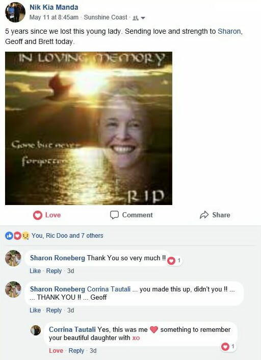Image resolution: width=261 pixels, height=360 pixels.
Task: Open the Corrina Tautali mention in Sharon's comment
Action: [109, 289]
